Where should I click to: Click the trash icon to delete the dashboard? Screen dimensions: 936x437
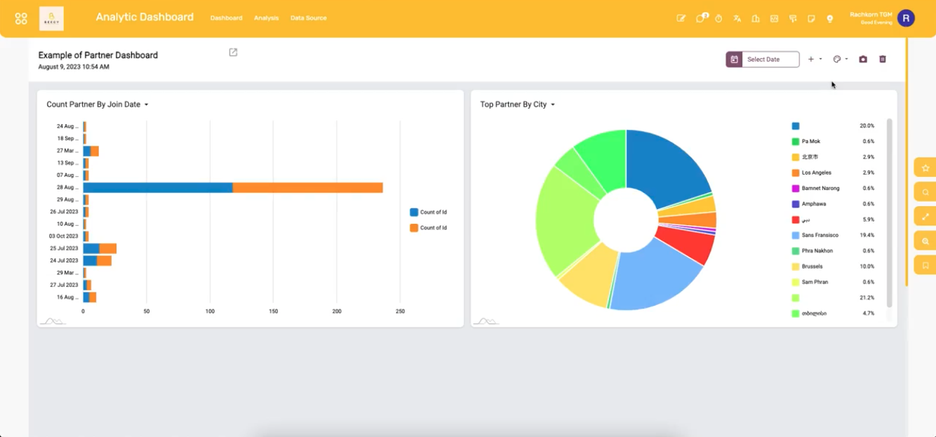pyautogui.click(x=882, y=59)
